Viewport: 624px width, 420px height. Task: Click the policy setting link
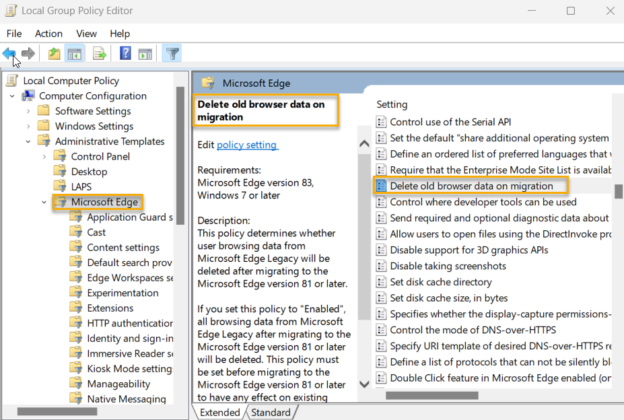tap(247, 145)
